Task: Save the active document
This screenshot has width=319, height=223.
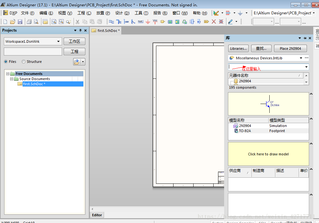Action: click(20, 22)
